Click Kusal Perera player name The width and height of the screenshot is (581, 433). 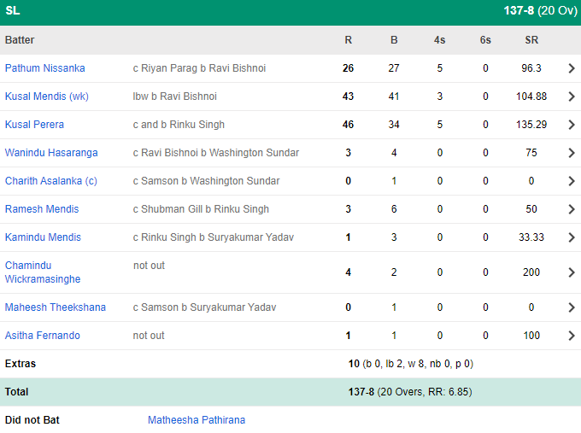(34, 125)
